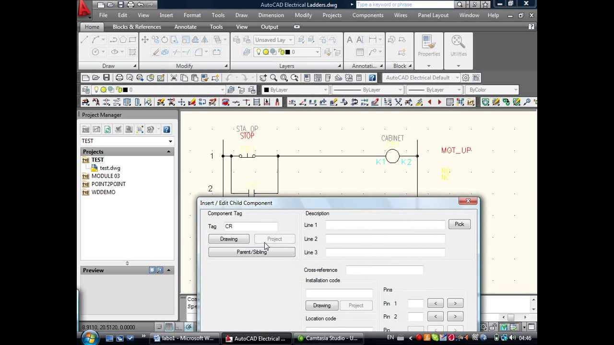The image size is (614, 345).
Task: Expand the Properties panel dropdown arrow
Action: (x=429, y=66)
